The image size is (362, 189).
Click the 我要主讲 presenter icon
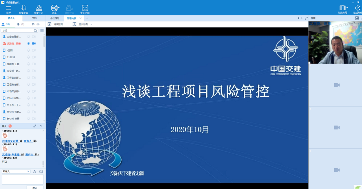(39, 8)
